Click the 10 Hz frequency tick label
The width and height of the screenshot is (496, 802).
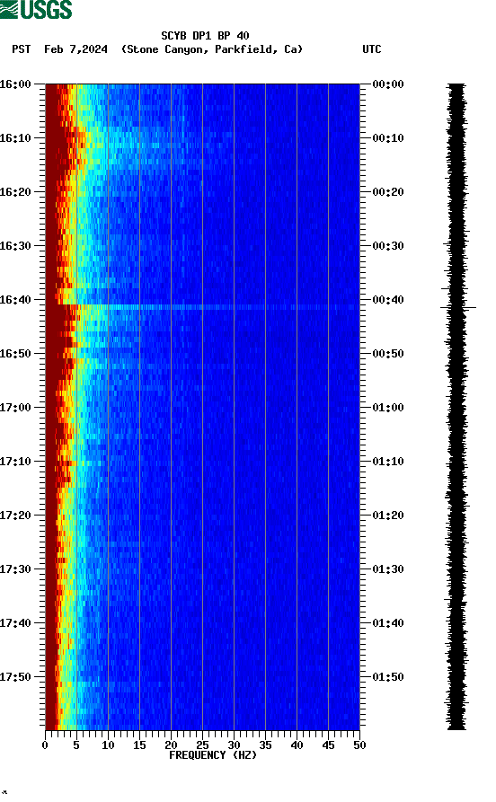coord(108,745)
